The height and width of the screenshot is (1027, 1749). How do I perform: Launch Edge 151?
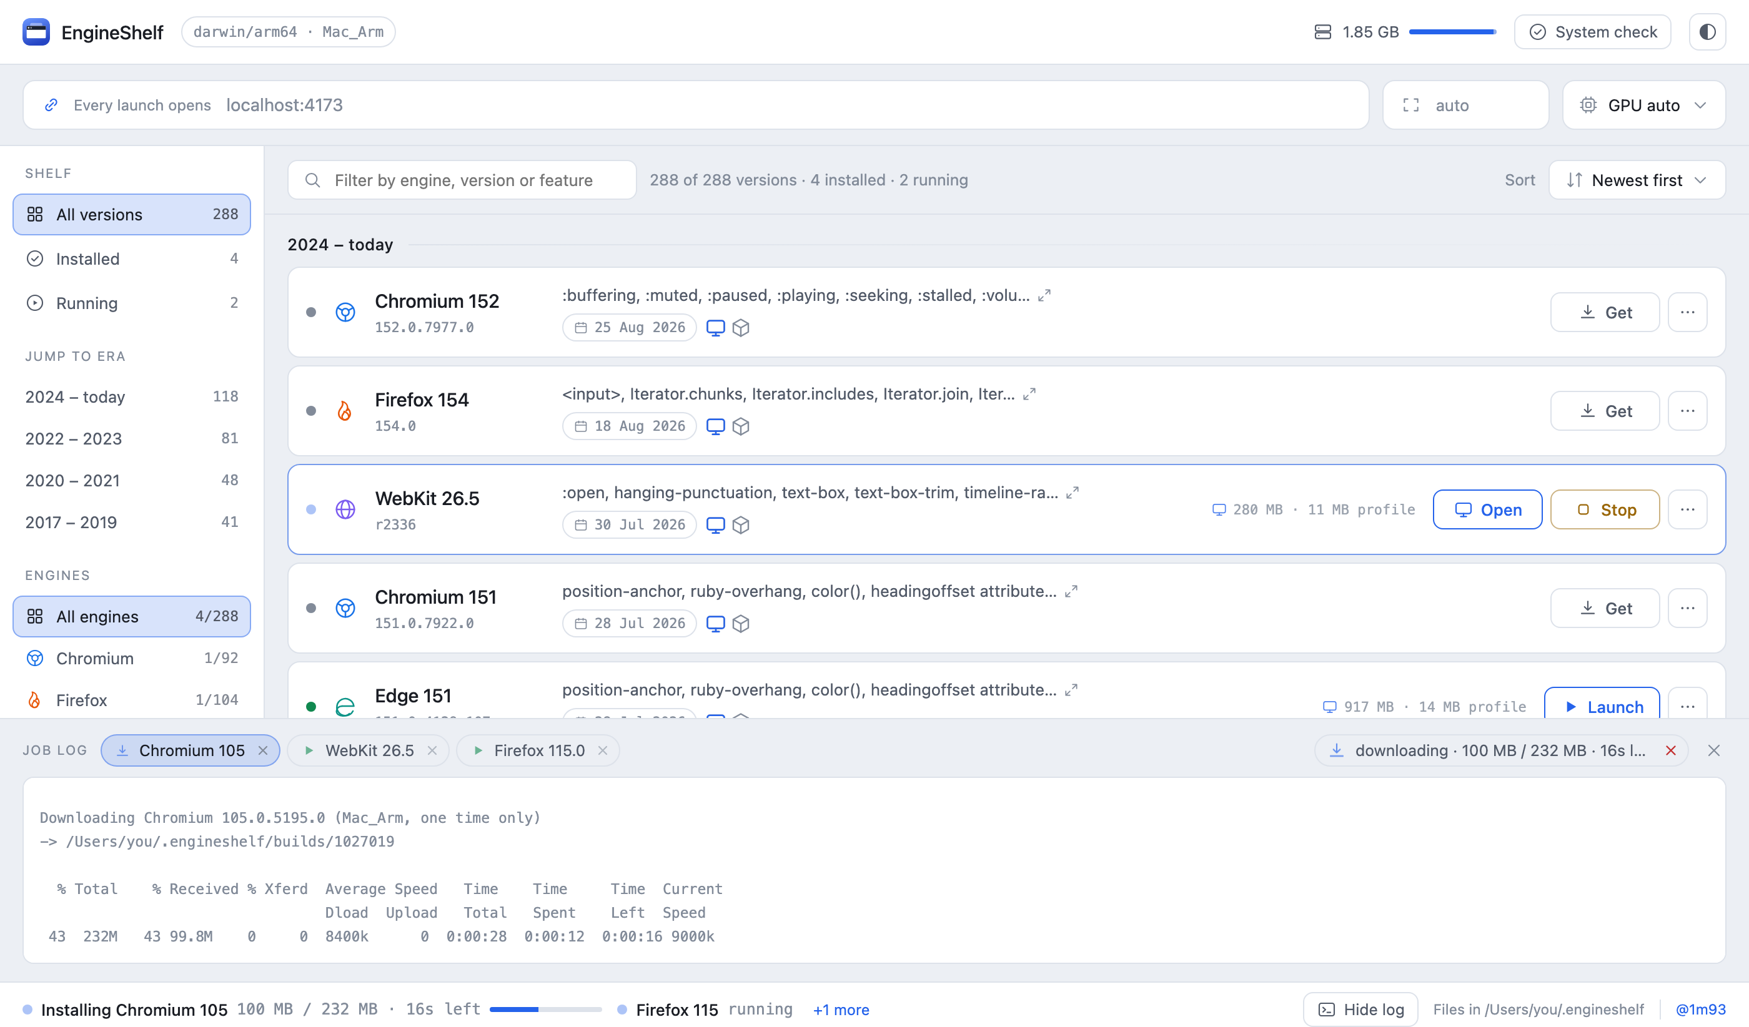(x=1601, y=704)
